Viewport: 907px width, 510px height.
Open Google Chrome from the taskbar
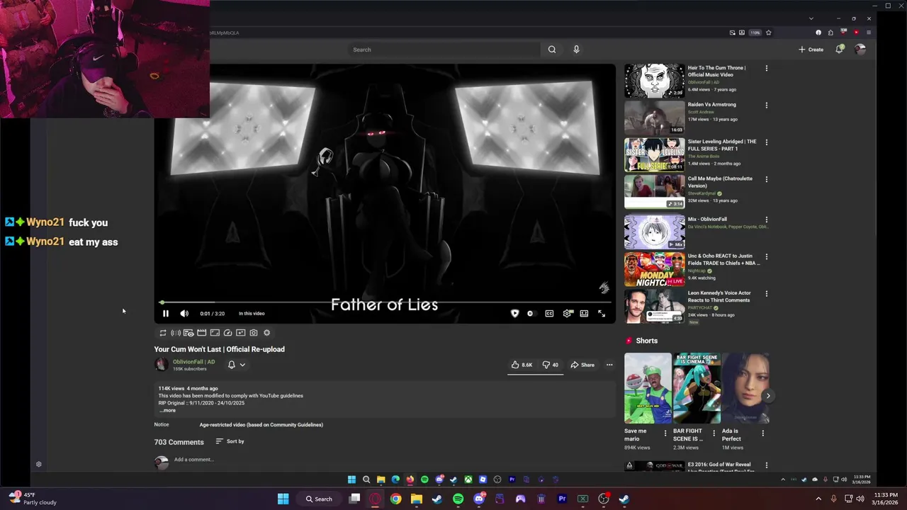click(x=395, y=499)
